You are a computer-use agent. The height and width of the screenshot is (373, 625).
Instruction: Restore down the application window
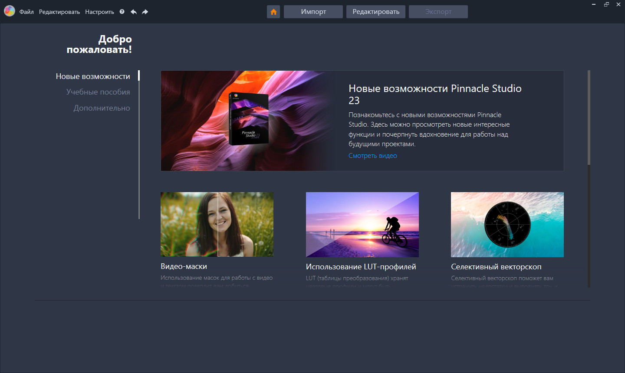tap(606, 4)
